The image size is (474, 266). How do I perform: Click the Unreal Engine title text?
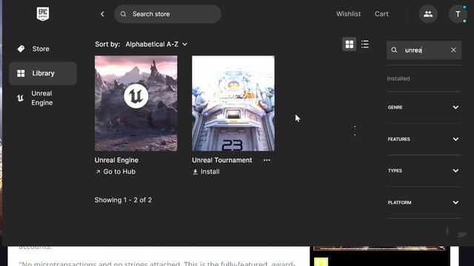116,160
